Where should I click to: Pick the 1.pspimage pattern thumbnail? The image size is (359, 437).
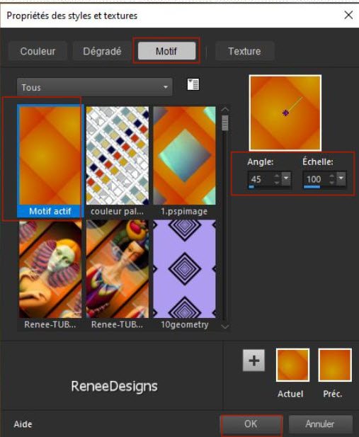point(184,161)
